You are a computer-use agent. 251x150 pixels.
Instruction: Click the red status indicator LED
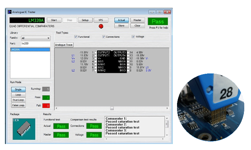101,26
